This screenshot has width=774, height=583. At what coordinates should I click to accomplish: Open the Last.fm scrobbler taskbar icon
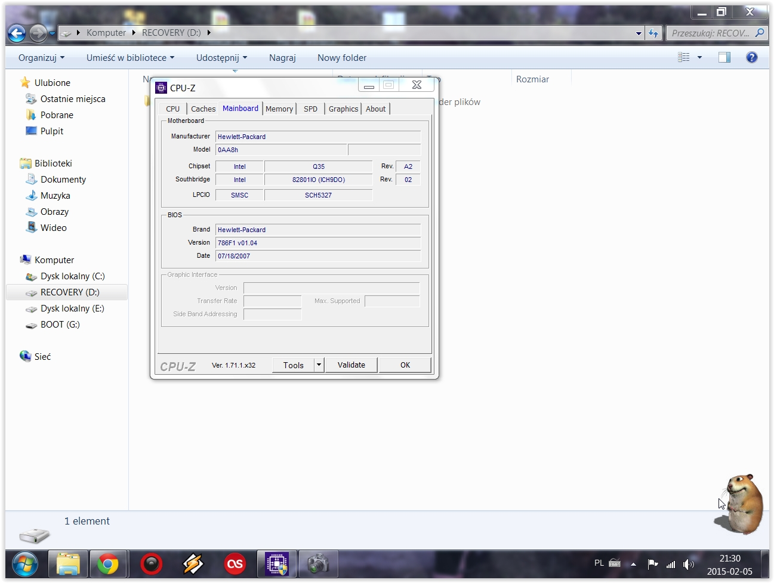(x=235, y=564)
